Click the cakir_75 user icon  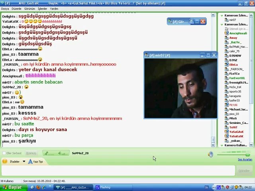227,51
